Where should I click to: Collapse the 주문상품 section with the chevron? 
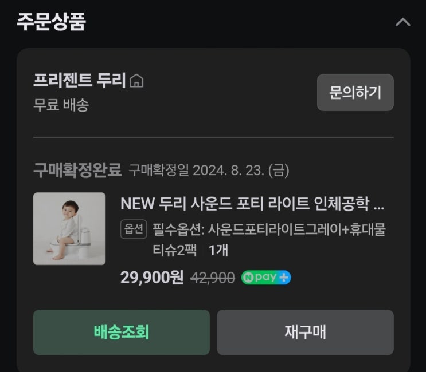[x=402, y=22]
